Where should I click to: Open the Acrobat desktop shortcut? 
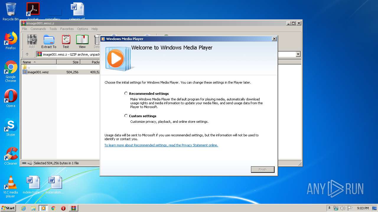point(33,11)
